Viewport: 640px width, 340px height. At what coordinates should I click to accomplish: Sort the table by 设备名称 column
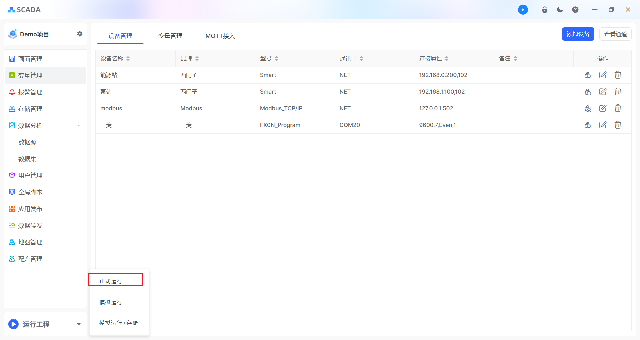click(x=128, y=59)
